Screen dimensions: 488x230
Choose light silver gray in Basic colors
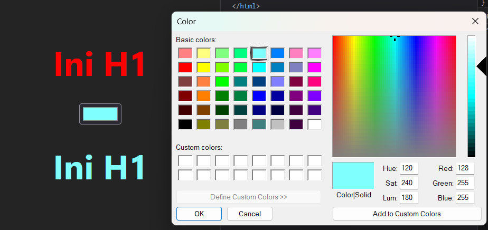point(278,124)
